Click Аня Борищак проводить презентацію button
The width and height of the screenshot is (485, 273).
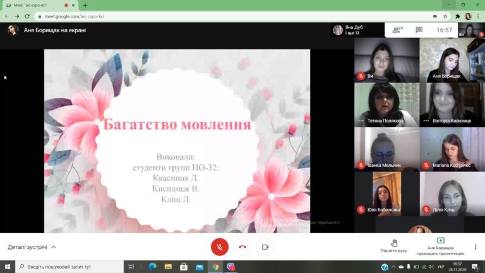point(440,246)
